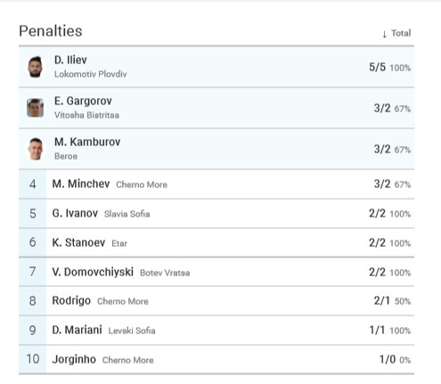Click M. Kamburov's player photo
441x384 pixels.
pos(36,149)
